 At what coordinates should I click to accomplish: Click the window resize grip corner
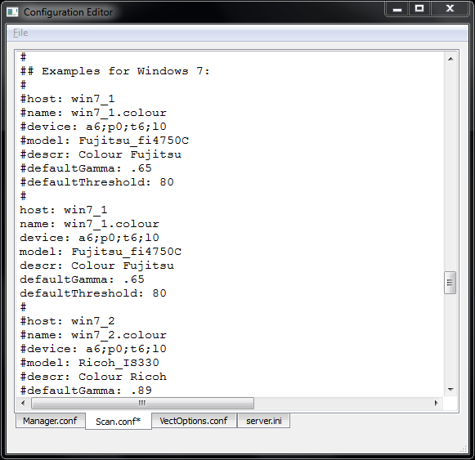[x=464, y=449]
